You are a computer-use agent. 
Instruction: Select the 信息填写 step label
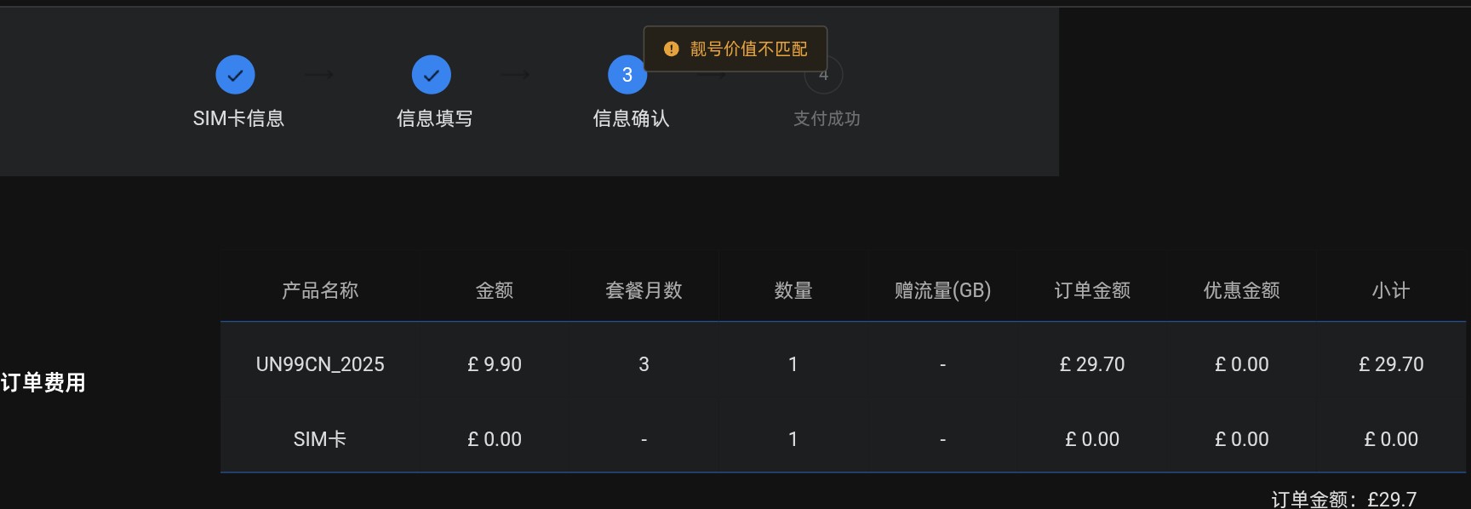(434, 118)
